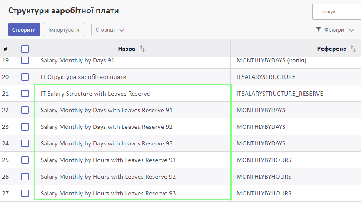Select checkbox for row 21
Image resolution: width=361 pixels, height=202 pixels.
point(25,94)
